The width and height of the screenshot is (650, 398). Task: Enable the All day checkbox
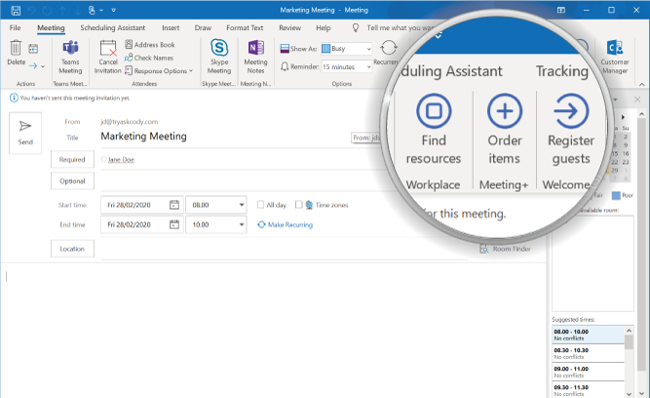[x=260, y=205]
